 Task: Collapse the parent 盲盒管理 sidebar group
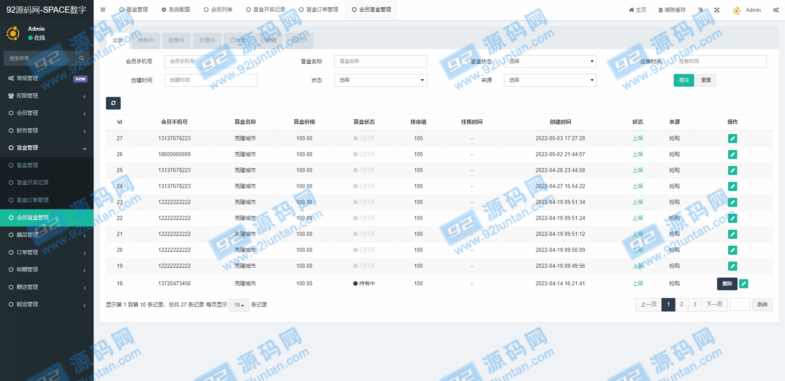[x=47, y=148]
